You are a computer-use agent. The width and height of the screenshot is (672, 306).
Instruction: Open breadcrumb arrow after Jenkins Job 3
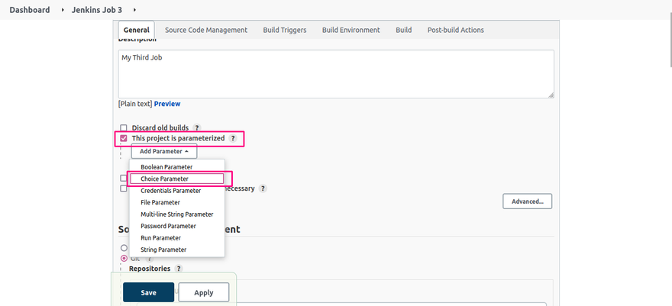point(135,9)
